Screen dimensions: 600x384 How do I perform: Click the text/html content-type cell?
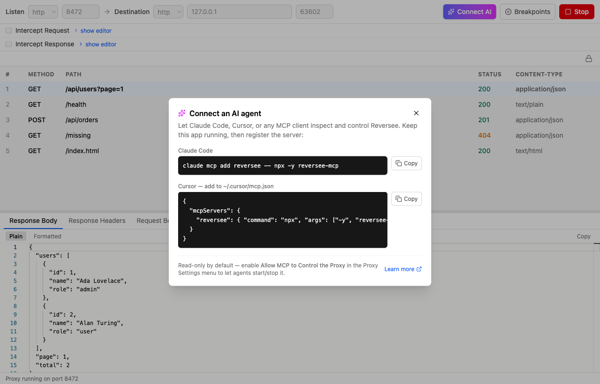(x=529, y=151)
